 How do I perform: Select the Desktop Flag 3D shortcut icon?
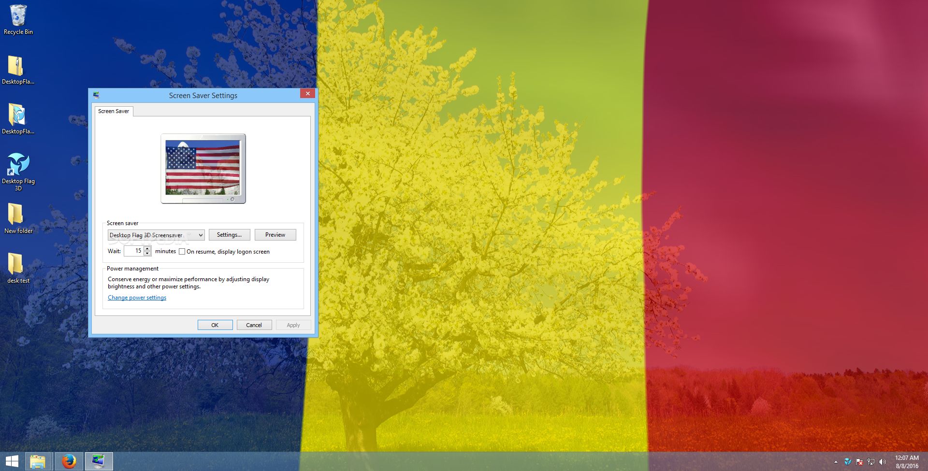[18, 171]
